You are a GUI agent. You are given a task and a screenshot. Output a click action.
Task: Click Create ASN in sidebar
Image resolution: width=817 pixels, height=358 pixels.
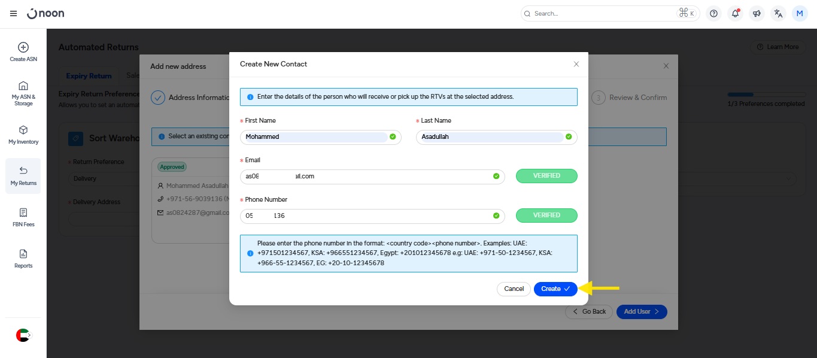point(23,52)
